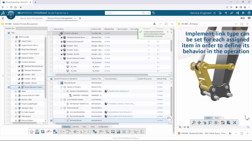252x141 pixels.
Task: Click the two blue cylinders icon in action bar
Action: (x=95, y=132)
